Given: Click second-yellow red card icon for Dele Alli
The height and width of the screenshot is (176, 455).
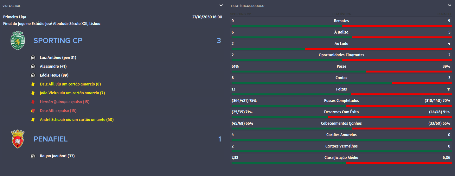Looking at the screenshot, I should coord(33,111).
